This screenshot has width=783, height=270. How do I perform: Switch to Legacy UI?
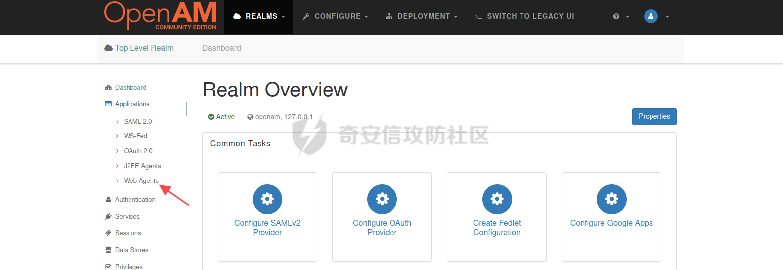click(524, 16)
